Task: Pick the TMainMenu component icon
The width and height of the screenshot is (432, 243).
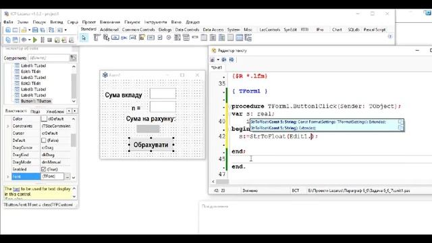Action: tap(97, 38)
